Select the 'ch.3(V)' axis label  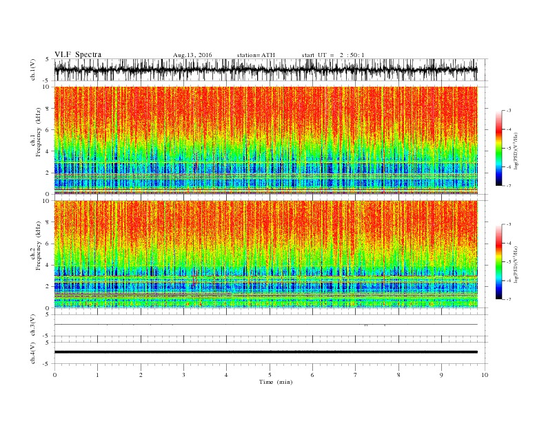point(33,325)
